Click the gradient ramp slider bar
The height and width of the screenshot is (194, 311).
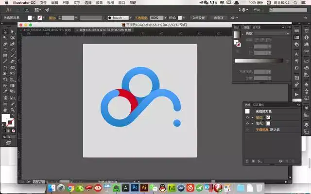tap(259, 61)
